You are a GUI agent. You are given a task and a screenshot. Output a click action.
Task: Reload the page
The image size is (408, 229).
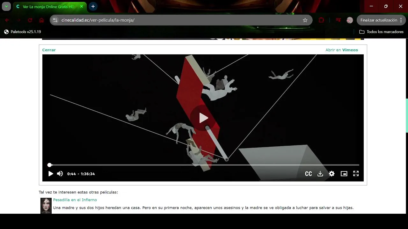click(30, 20)
